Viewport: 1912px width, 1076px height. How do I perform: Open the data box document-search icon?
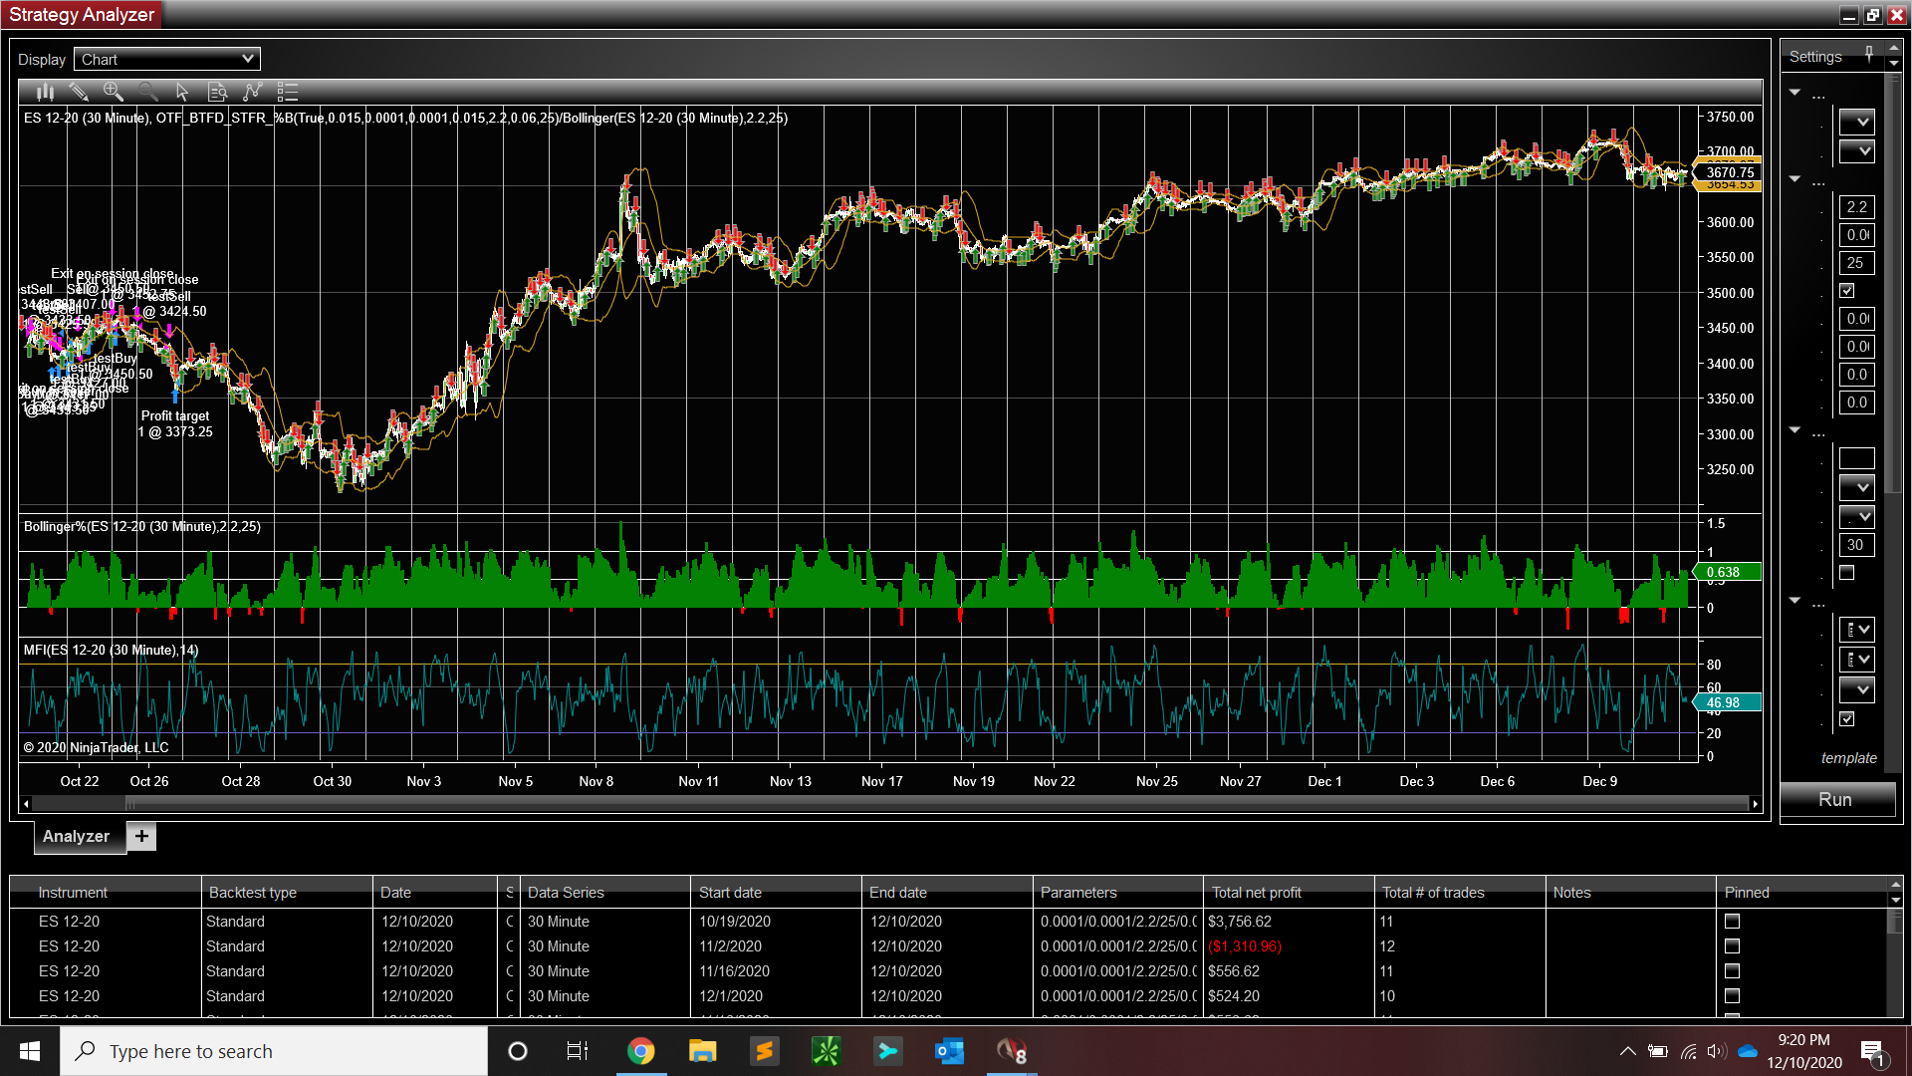tap(217, 92)
